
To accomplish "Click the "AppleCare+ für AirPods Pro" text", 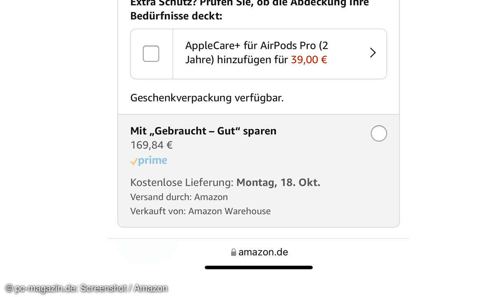I will coord(256,46).
